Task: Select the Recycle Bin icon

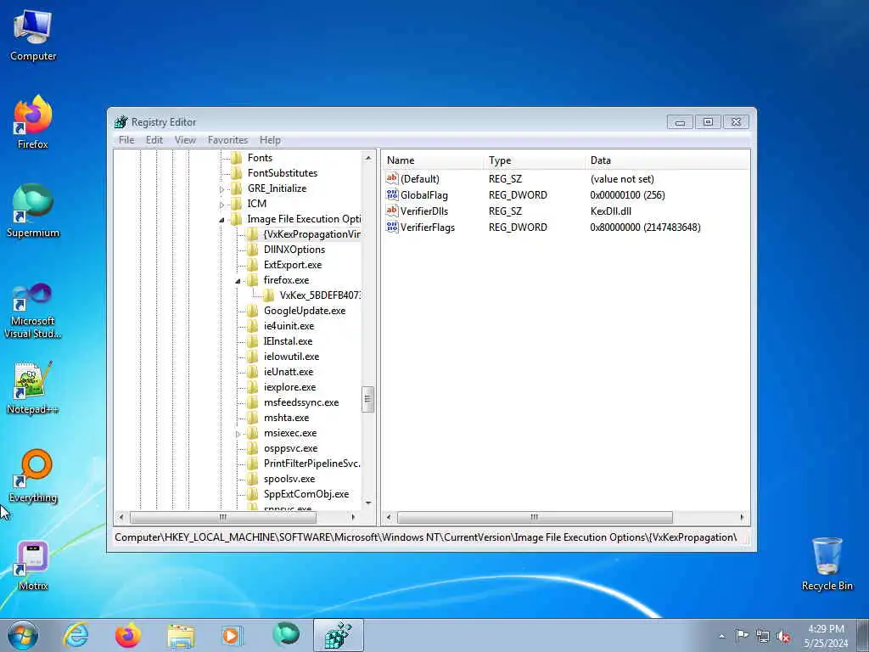Action: point(827,563)
